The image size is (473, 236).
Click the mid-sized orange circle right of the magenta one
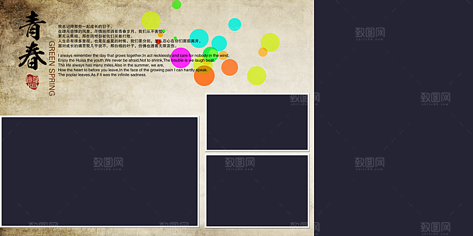[230, 67]
